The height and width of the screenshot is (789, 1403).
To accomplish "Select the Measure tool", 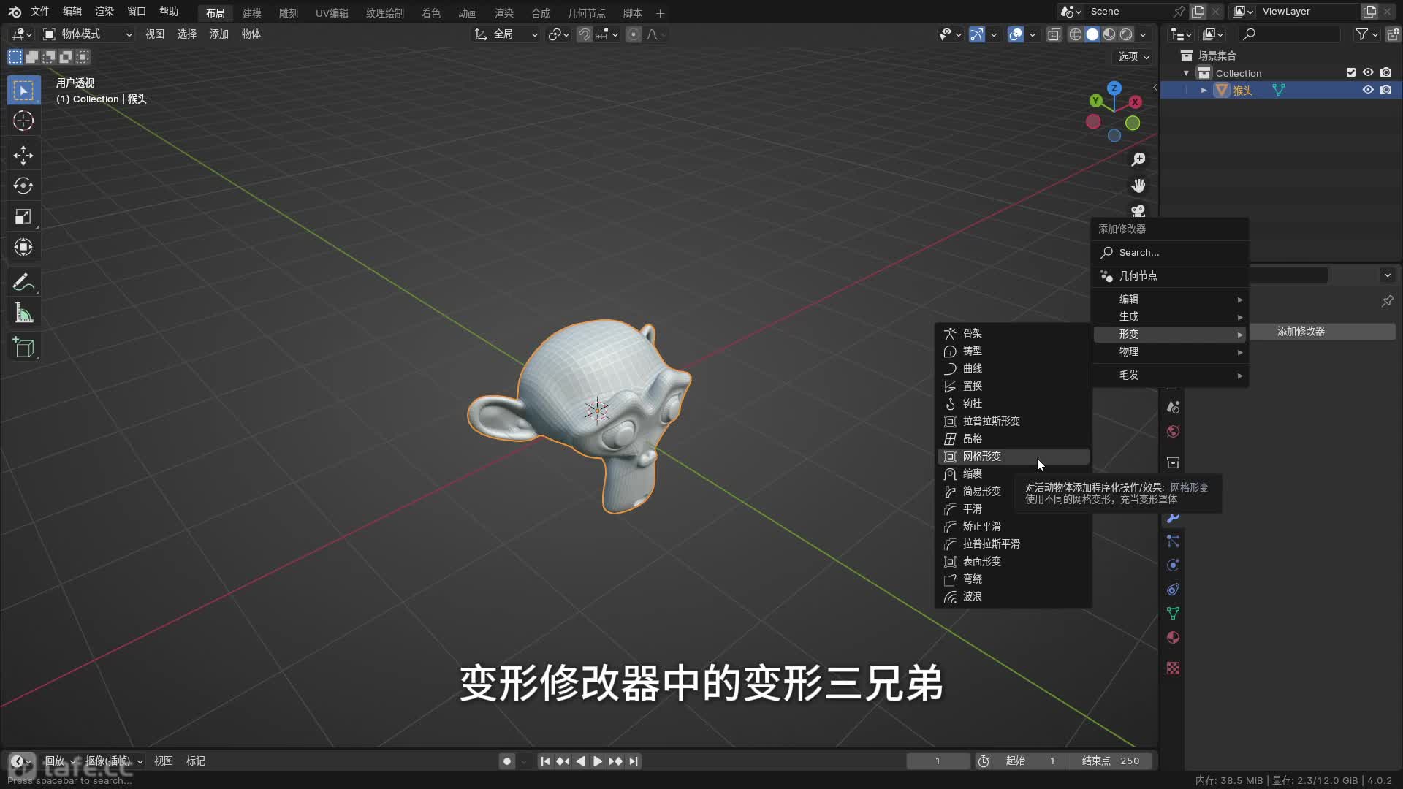I will tap(23, 313).
